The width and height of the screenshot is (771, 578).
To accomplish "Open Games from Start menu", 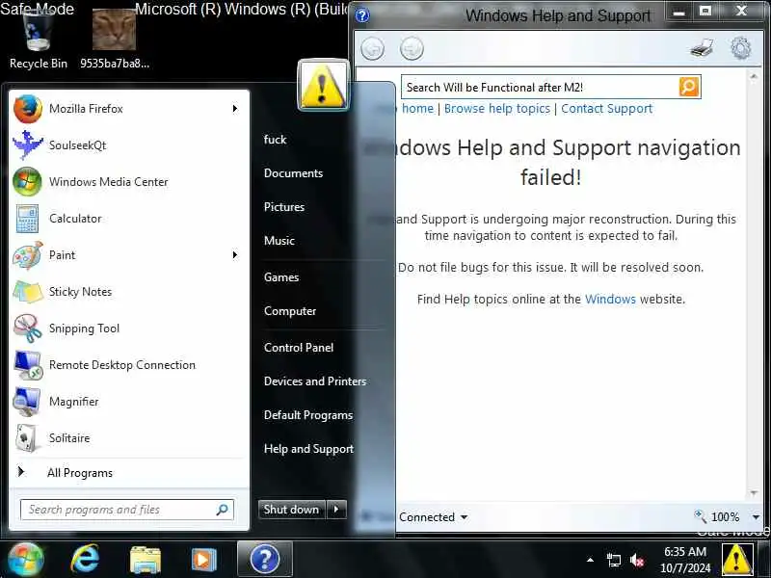I will click(x=281, y=277).
